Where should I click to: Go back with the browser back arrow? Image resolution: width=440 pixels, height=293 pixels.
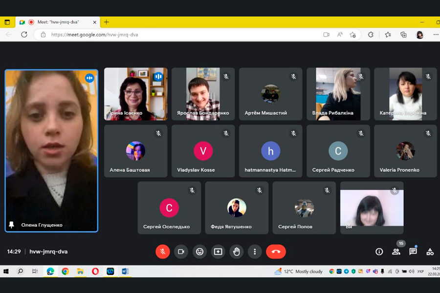pos(9,35)
